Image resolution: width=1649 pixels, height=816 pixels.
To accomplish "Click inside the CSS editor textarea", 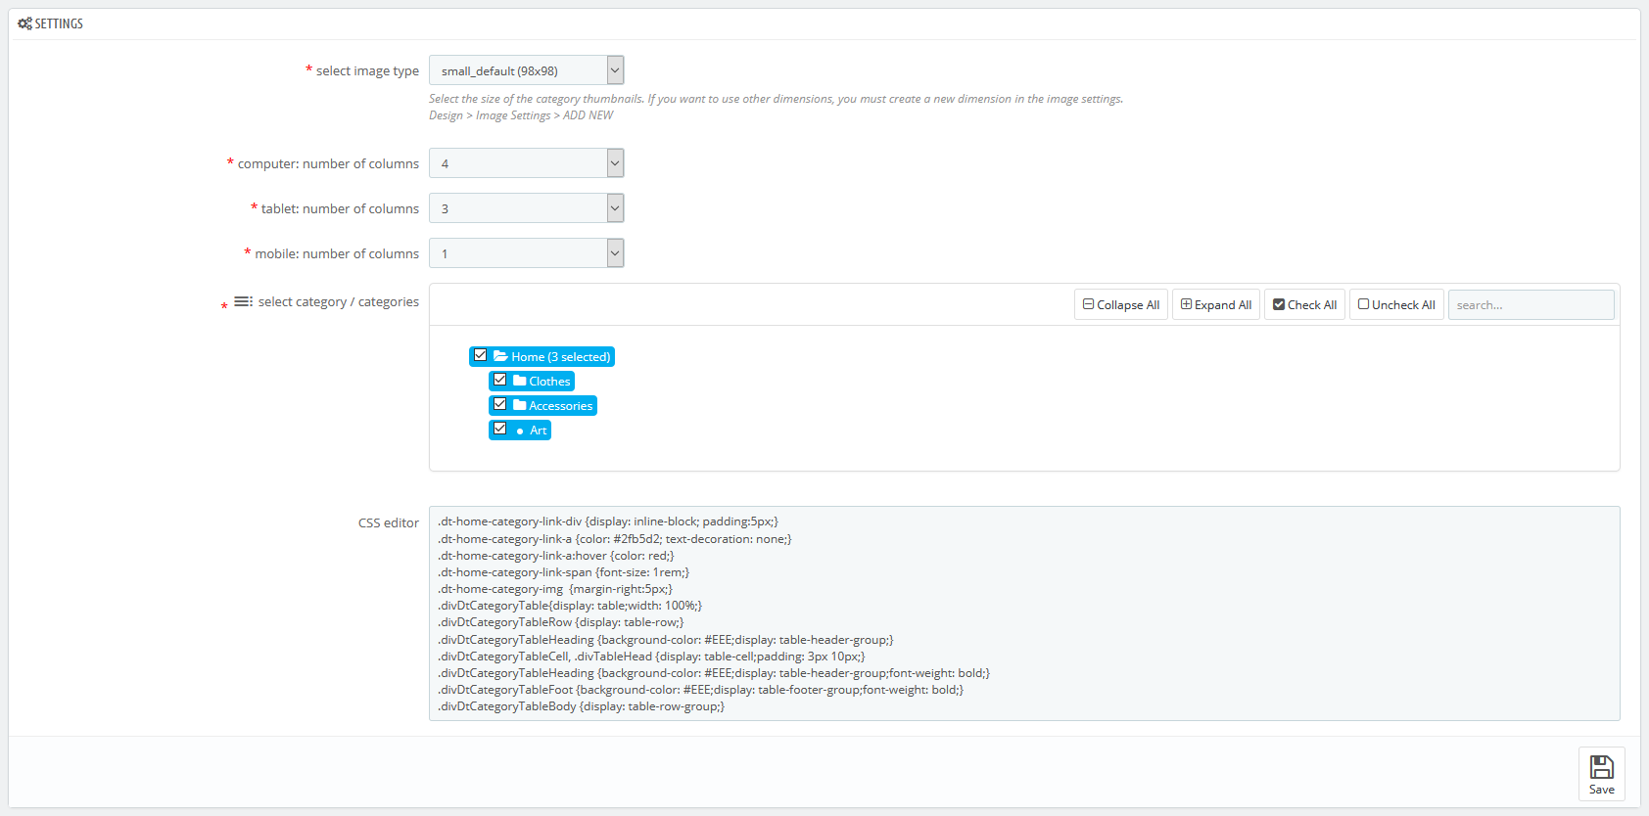I will coord(1024,613).
